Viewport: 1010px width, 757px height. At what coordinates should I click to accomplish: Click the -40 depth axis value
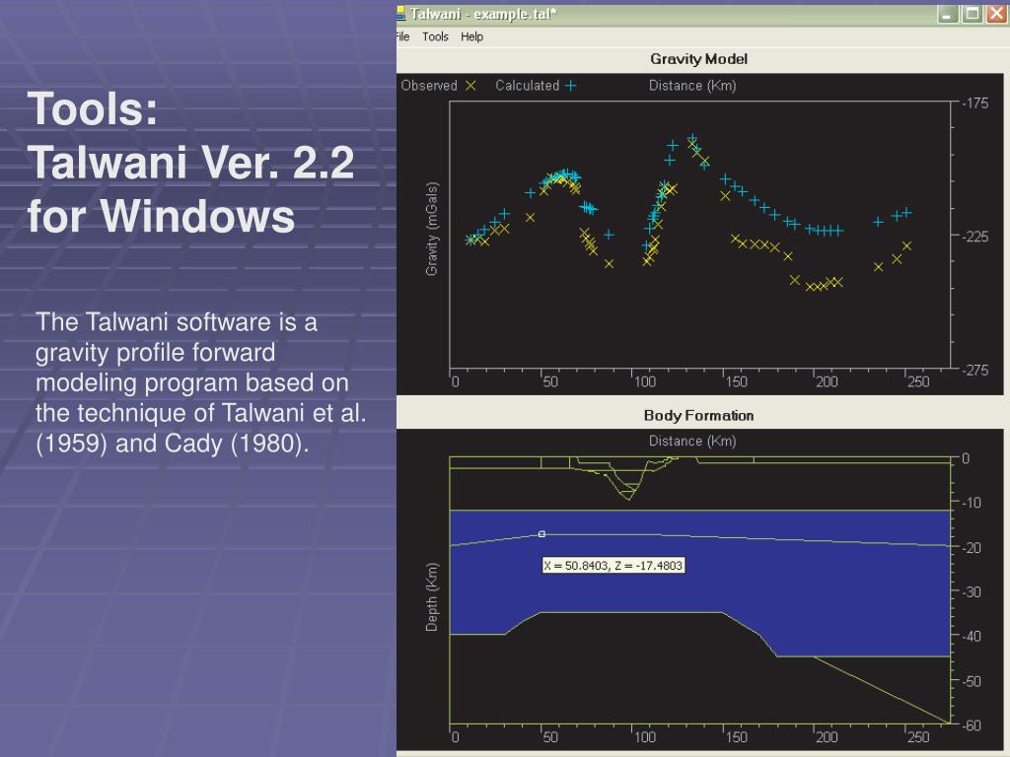(972, 636)
